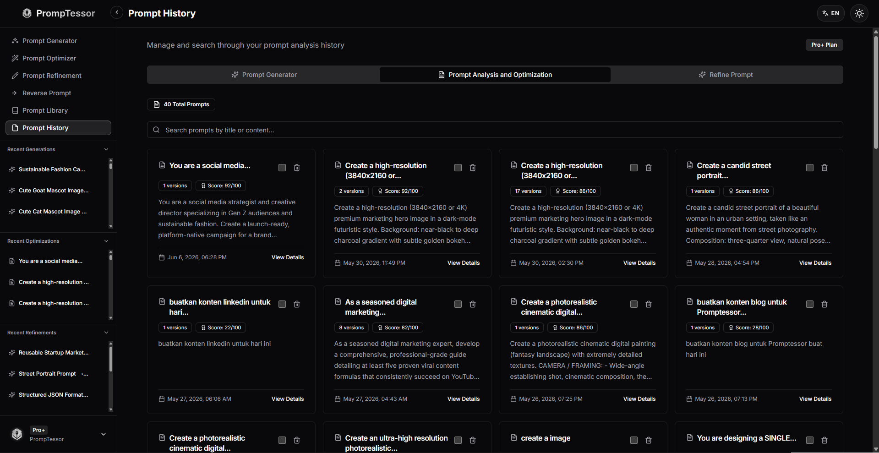Click the search magnifier icon
879x453 pixels.
coord(156,130)
